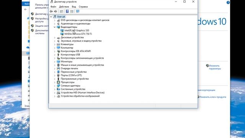Click the Сетевые адаптеры icon
245x138 pixels.
point(58,85)
